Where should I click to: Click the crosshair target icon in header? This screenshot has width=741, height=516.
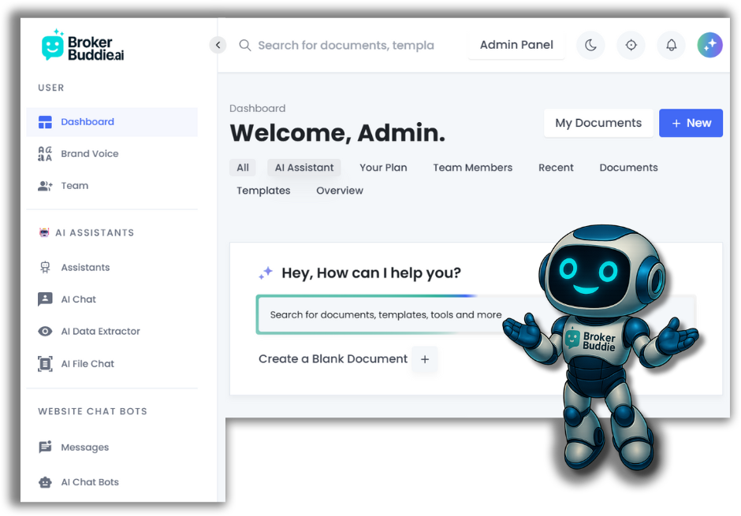point(631,45)
